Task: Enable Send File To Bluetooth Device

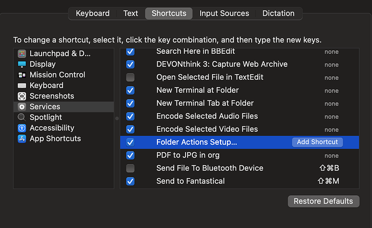Action: point(130,168)
